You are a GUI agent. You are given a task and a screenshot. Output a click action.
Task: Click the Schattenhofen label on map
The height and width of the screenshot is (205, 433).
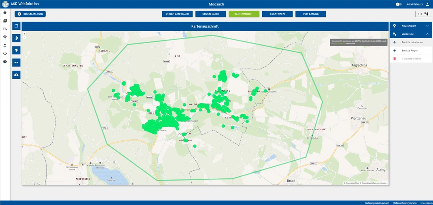pos(73,66)
